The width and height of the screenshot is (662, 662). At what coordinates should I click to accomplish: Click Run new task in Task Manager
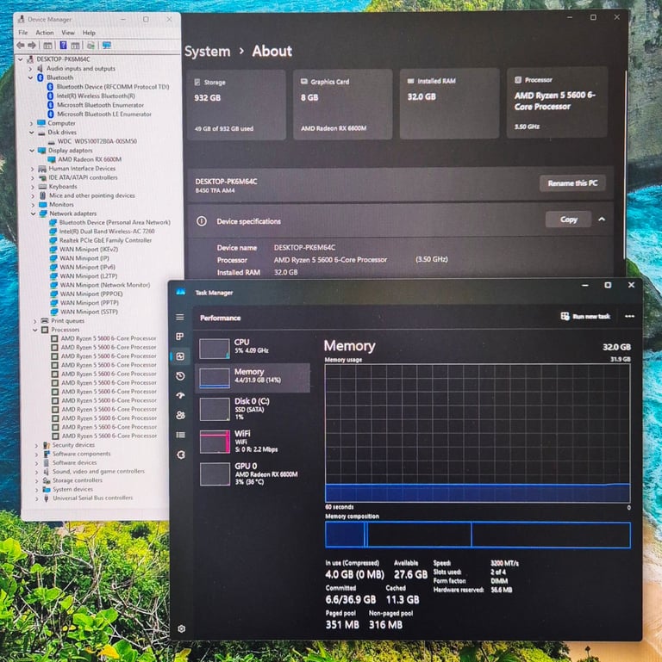click(x=585, y=316)
